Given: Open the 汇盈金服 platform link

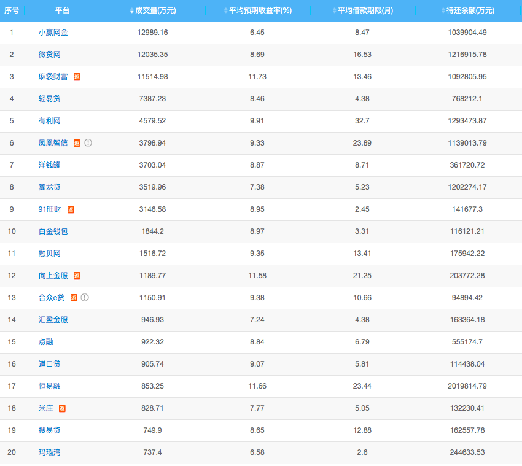Looking at the screenshot, I should (53, 319).
